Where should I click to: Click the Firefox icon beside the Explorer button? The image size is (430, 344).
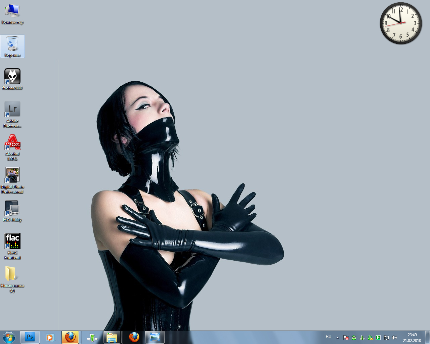[x=134, y=337]
